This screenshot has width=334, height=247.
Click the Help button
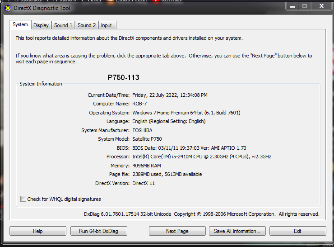click(38, 231)
